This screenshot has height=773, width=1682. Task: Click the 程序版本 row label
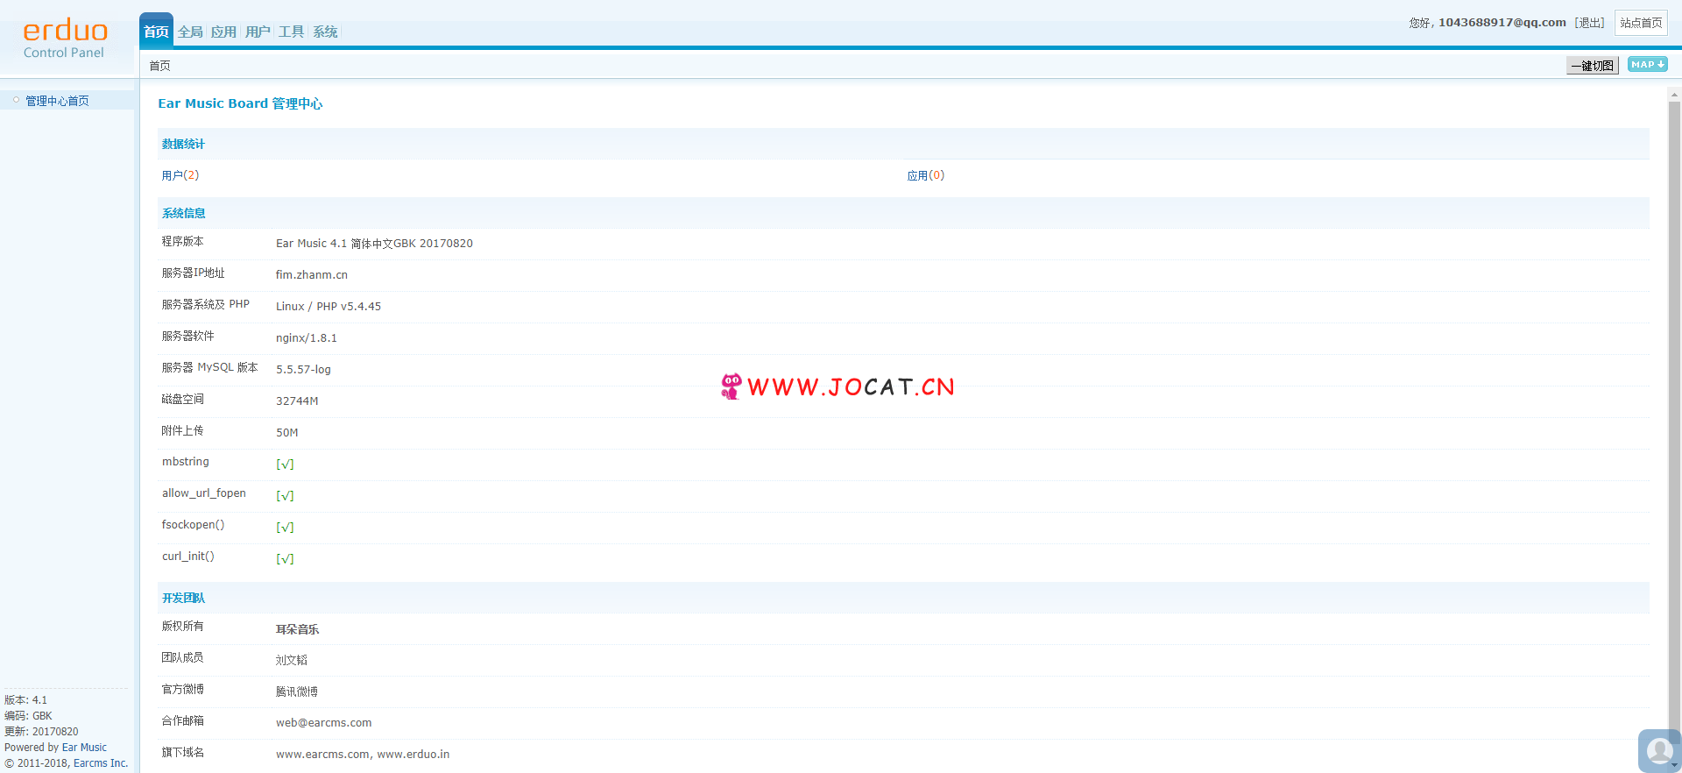pos(182,241)
